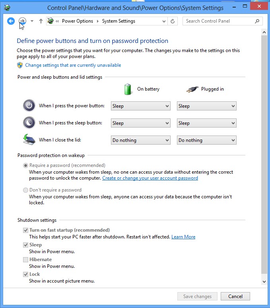Click the Up one level arrow
The width and height of the screenshot is (270, 308).
coord(41,21)
